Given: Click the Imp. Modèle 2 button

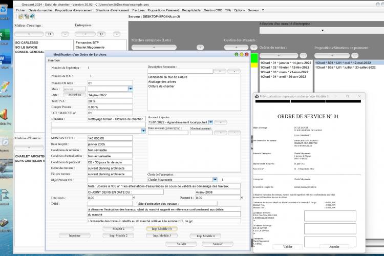Looking at the screenshot, I should [x=118, y=236].
